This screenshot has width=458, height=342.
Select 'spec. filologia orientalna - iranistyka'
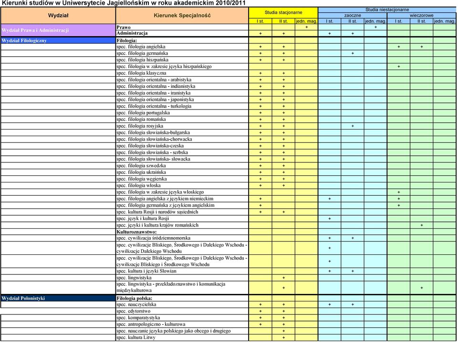pyautogui.click(x=182, y=93)
